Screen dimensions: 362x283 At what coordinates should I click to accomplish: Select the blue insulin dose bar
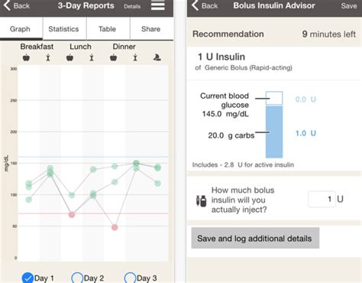(274, 132)
